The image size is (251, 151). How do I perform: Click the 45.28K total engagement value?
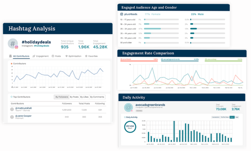pos(100,47)
